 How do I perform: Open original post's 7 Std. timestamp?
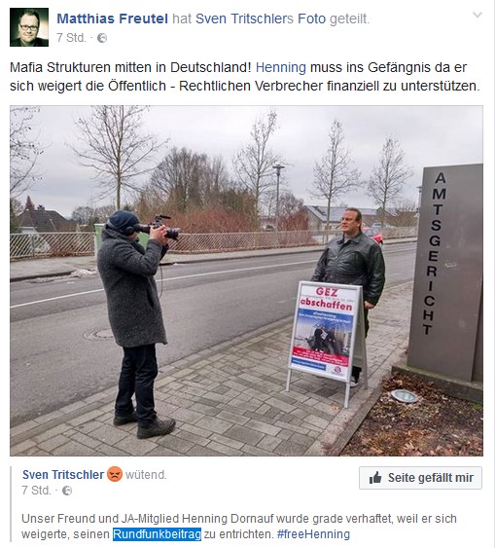coord(36,491)
